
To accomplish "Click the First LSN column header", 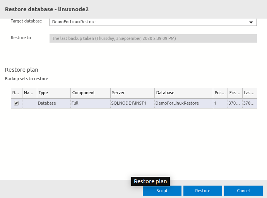I will [x=235, y=93].
